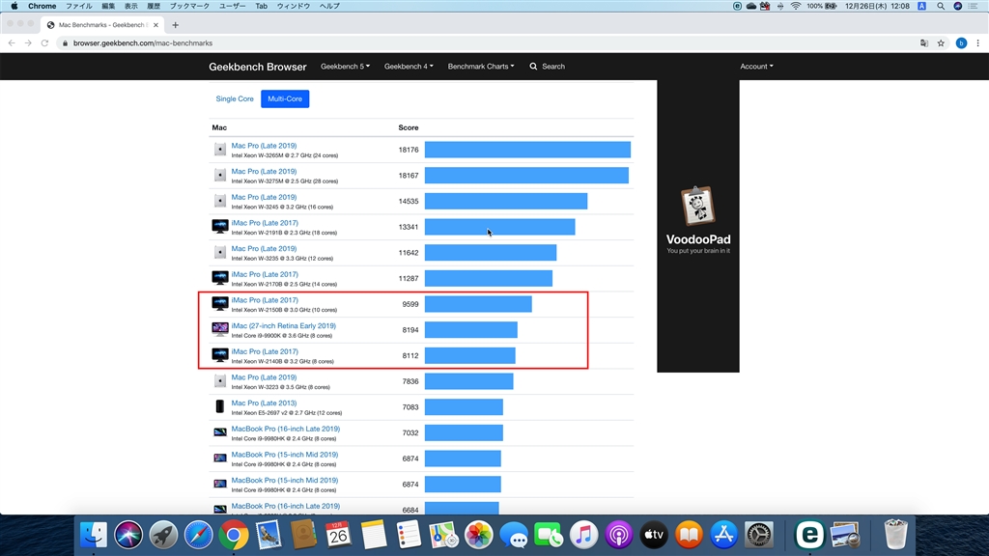Screen dimensions: 989x556
Task: Open Safari from the Dock
Action: pos(198,535)
